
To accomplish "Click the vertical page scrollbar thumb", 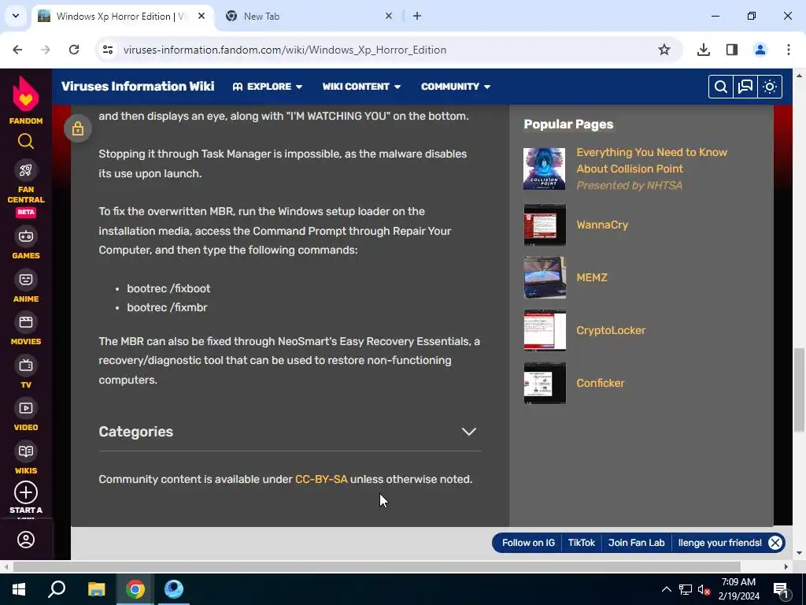I will (x=799, y=390).
